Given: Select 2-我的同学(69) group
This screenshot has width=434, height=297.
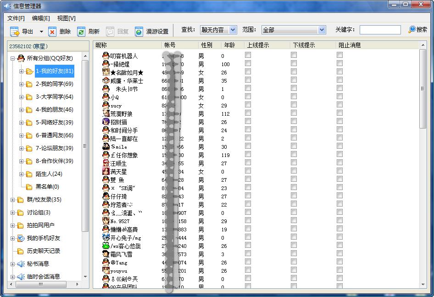Looking at the screenshot, I should click(54, 84).
